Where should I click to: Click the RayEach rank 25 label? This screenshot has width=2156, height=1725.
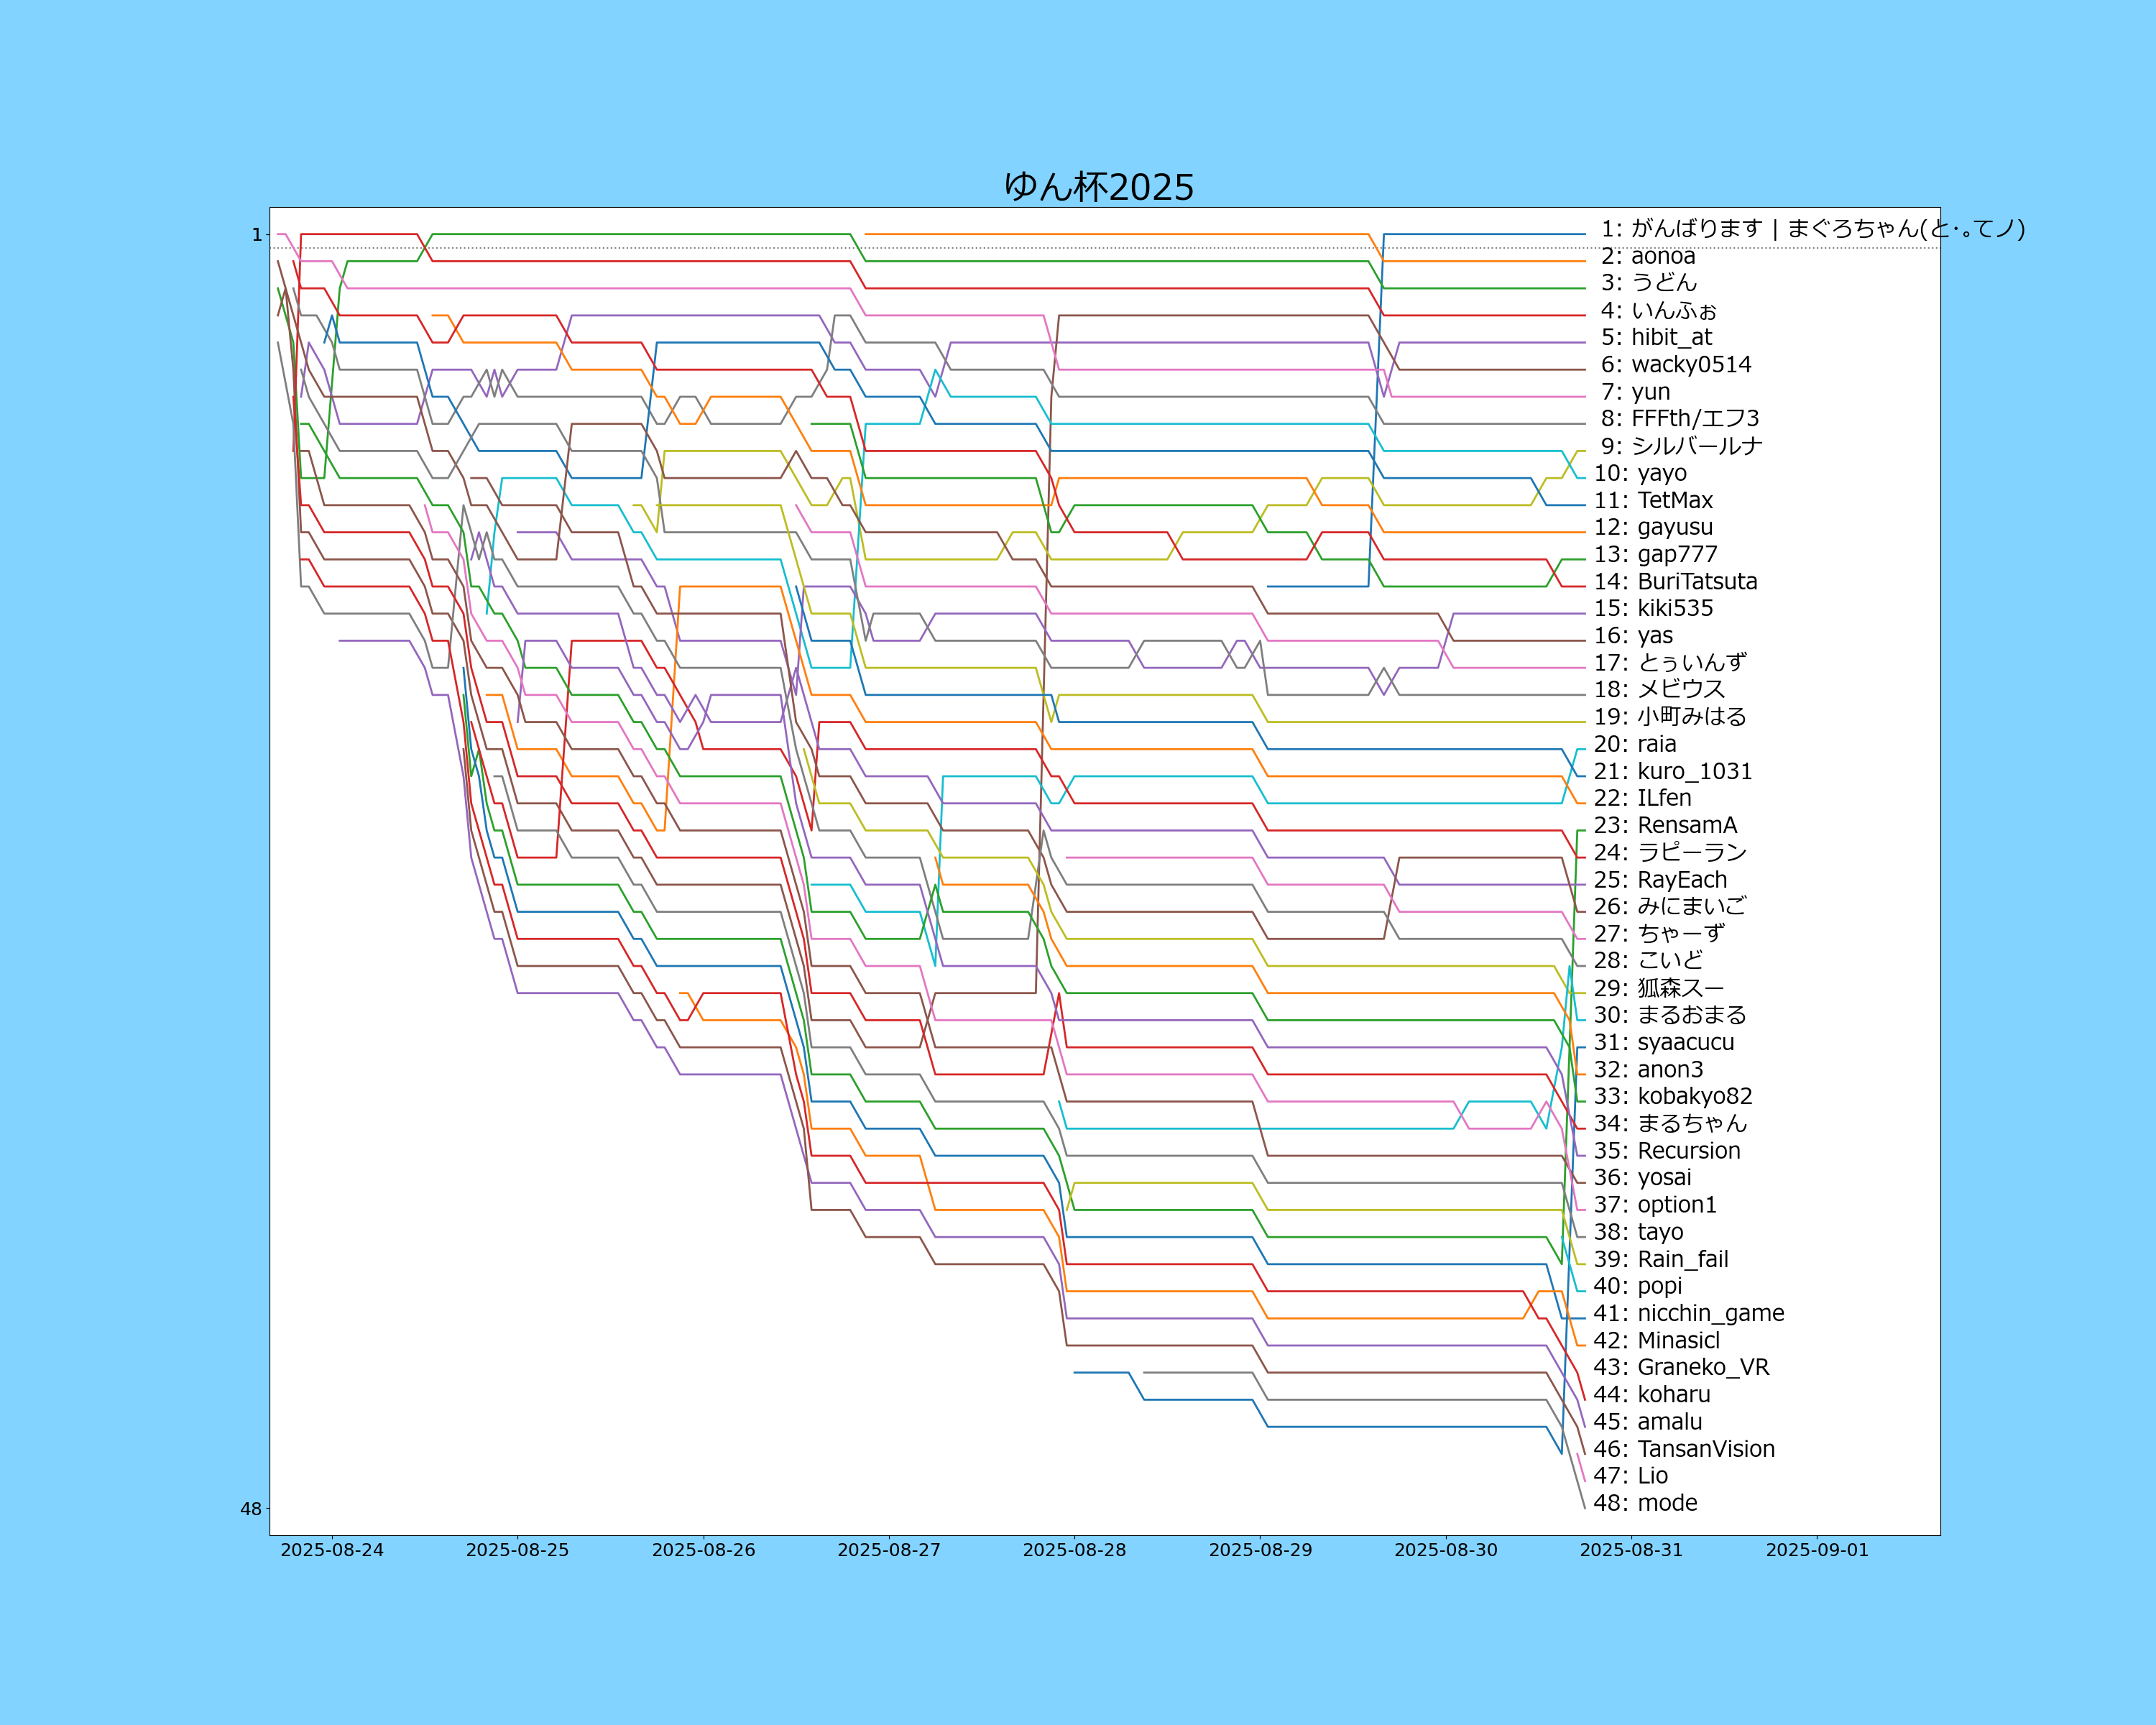click(x=1660, y=880)
